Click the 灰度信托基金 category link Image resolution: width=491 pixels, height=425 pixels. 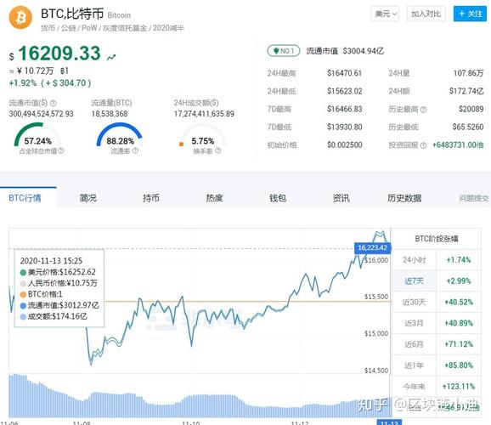(125, 28)
